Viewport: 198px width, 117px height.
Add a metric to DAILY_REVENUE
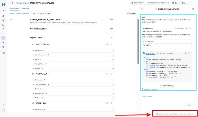113,69
